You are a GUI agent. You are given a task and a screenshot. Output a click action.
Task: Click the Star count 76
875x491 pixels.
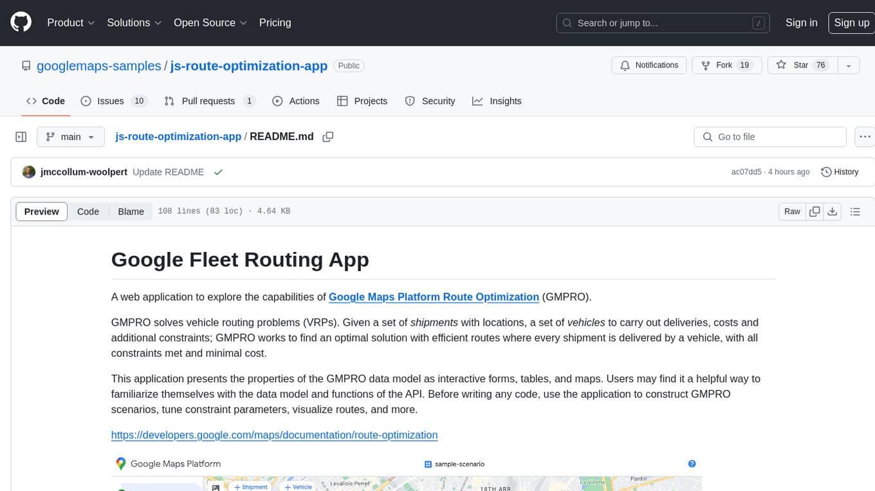coord(820,66)
